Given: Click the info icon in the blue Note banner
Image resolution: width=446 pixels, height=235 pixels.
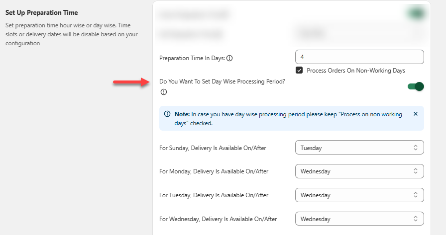Looking at the screenshot, I should [167, 114].
